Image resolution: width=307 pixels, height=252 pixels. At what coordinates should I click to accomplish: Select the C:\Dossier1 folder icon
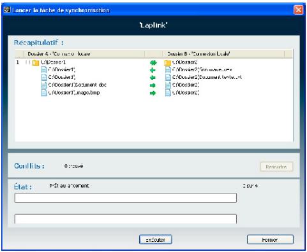[36, 62]
